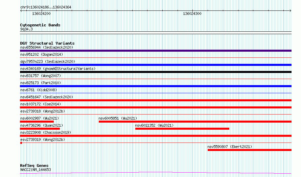The image size is (301, 177).
Task: Open nsv4340169 (gnomADStructuralVariants) label
Action: tap(58, 69)
